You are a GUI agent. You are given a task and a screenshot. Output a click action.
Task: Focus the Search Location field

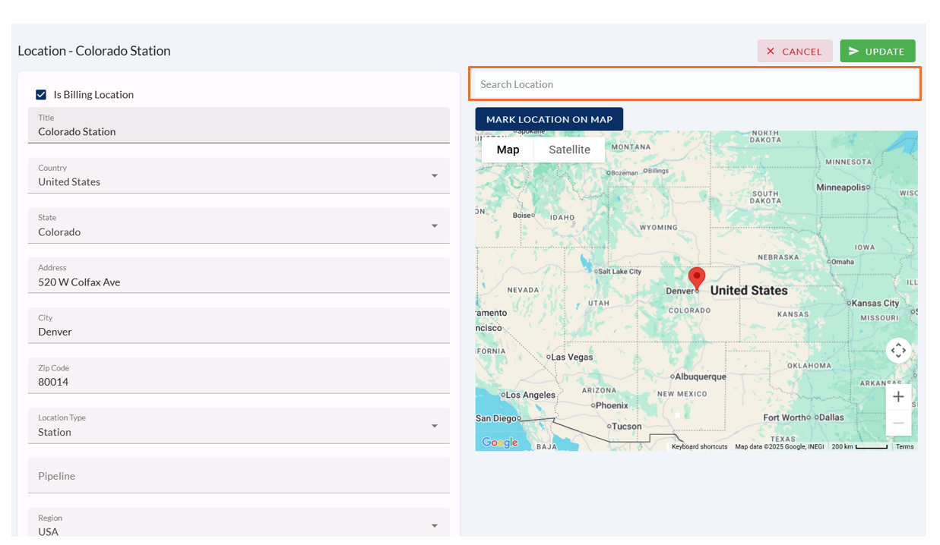point(695,84)
